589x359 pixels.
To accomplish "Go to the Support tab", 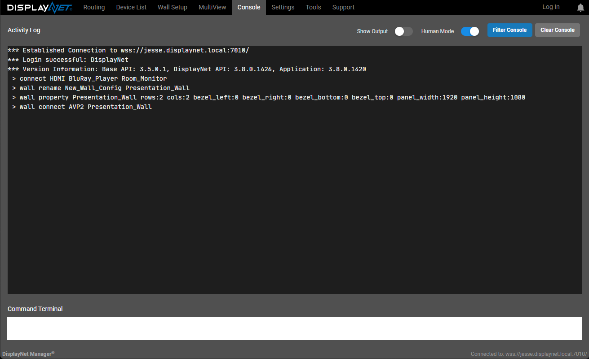I will click(x=343, y=8).
